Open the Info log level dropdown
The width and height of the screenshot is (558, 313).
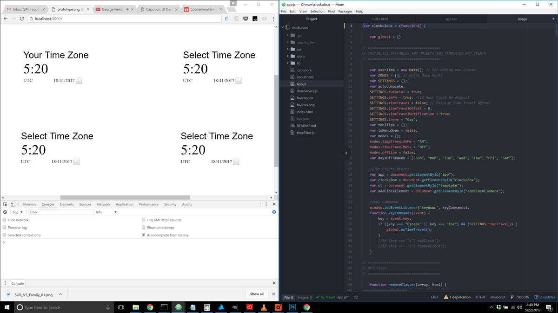[x=106, y=212]
